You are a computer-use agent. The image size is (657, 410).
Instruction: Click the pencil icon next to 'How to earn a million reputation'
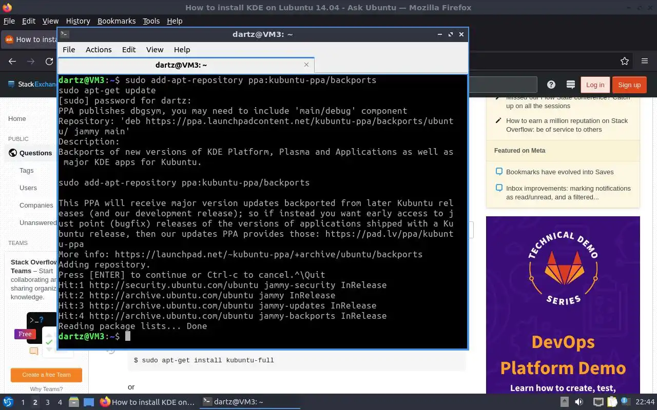click(x=498, y=121)
